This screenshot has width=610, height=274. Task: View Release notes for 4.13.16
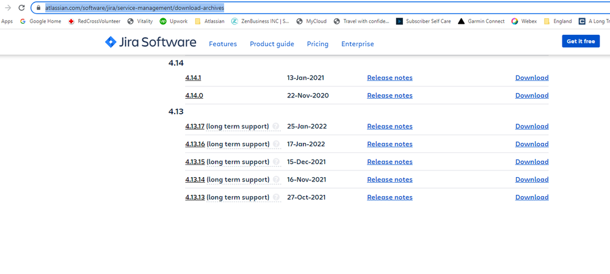(390, 144)
